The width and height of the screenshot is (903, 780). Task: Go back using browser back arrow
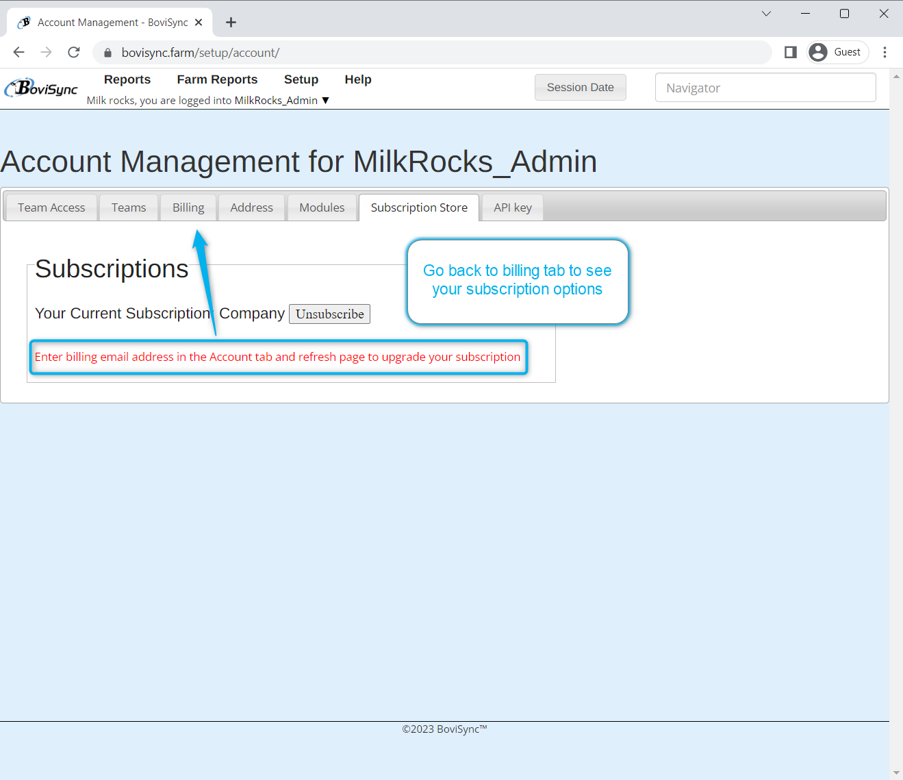coord(18,52)
